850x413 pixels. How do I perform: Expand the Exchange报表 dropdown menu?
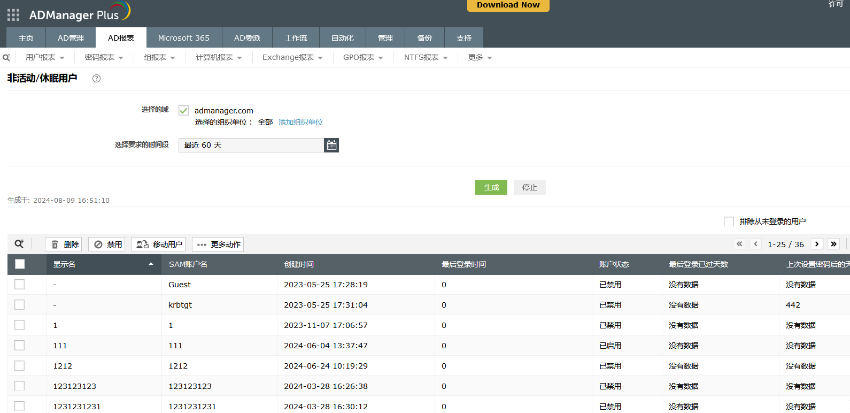coord(292,57)
